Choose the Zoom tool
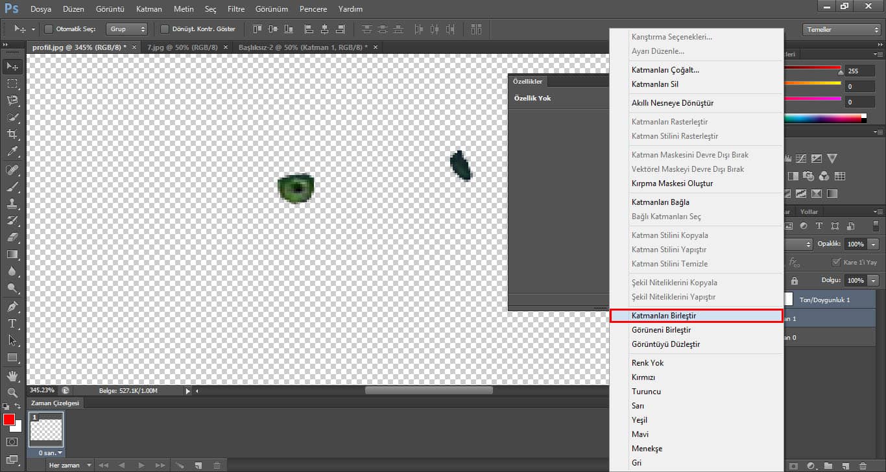The width and height of the screenshot is (886, 472). pos(12,393)
